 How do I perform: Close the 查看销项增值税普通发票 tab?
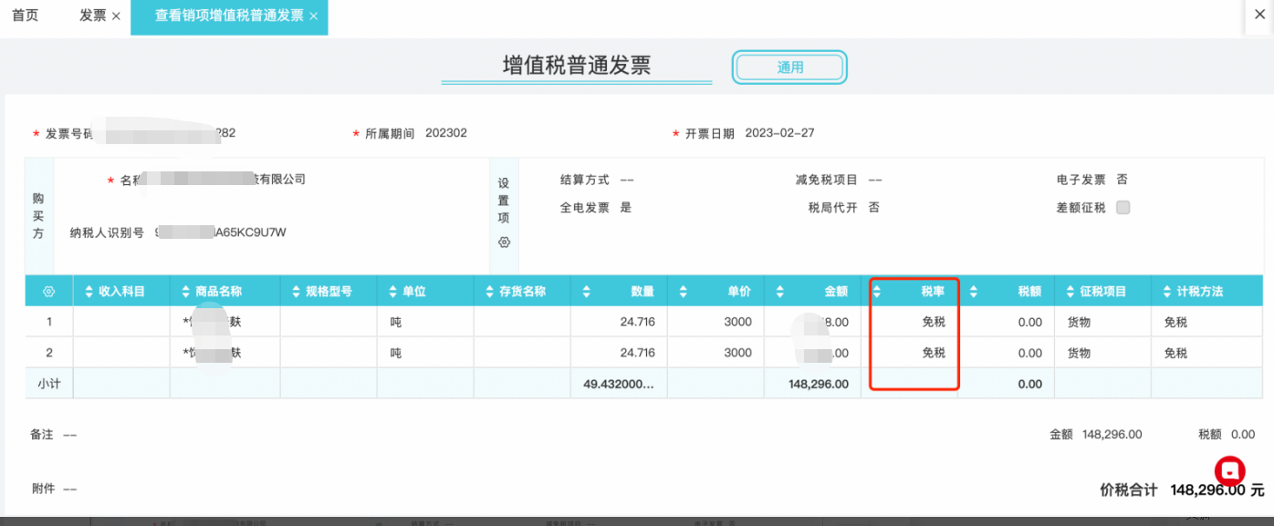coord(314,16)
